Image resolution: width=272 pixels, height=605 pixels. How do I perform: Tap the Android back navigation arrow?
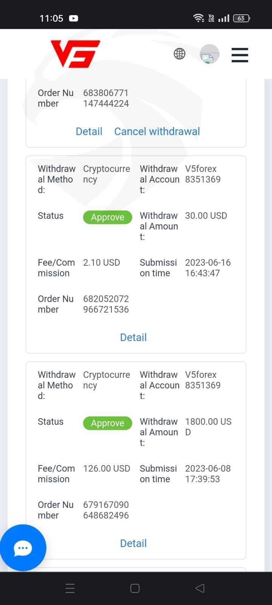[200, 588]
